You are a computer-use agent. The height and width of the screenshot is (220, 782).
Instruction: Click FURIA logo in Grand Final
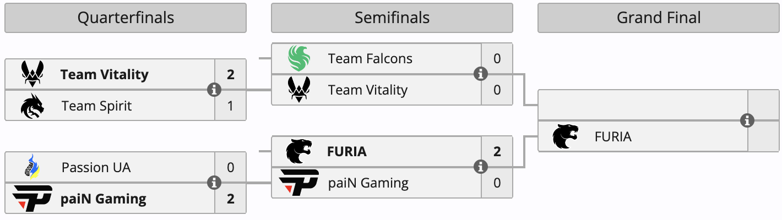tap(566, 136)
